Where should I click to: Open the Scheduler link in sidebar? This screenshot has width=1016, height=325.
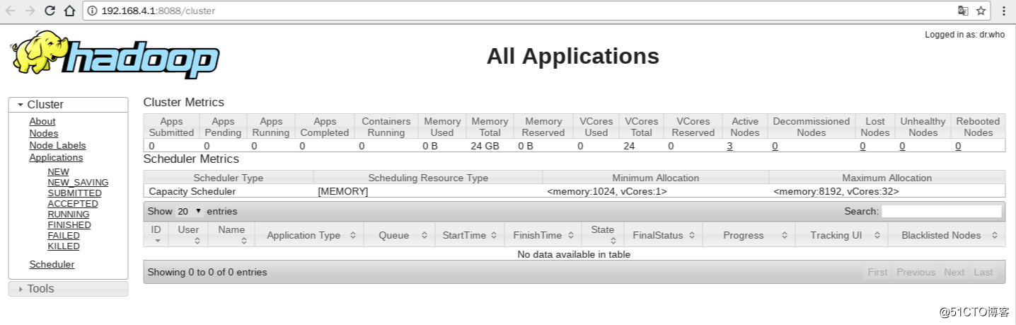[52, 264]
